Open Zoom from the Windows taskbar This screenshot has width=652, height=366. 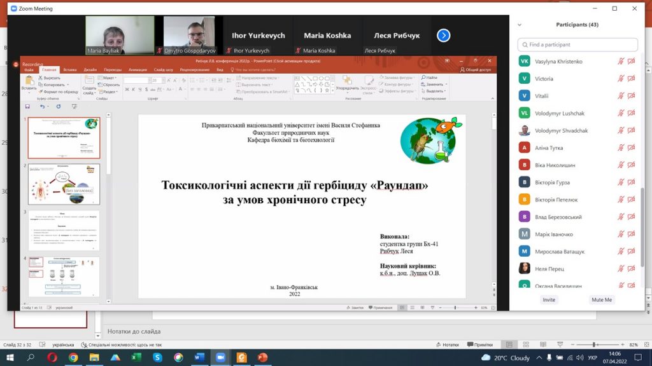point(220,357)
